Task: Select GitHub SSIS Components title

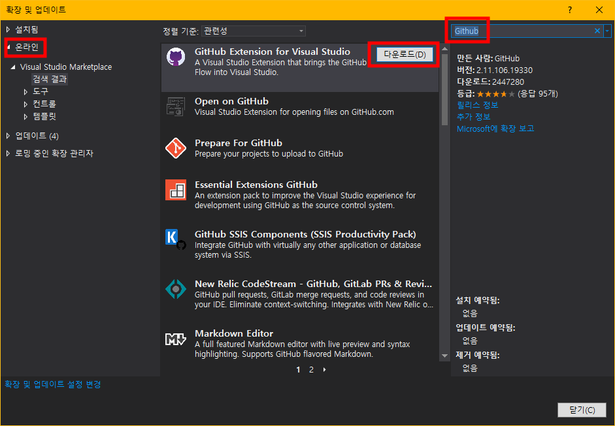Action: 305,234
